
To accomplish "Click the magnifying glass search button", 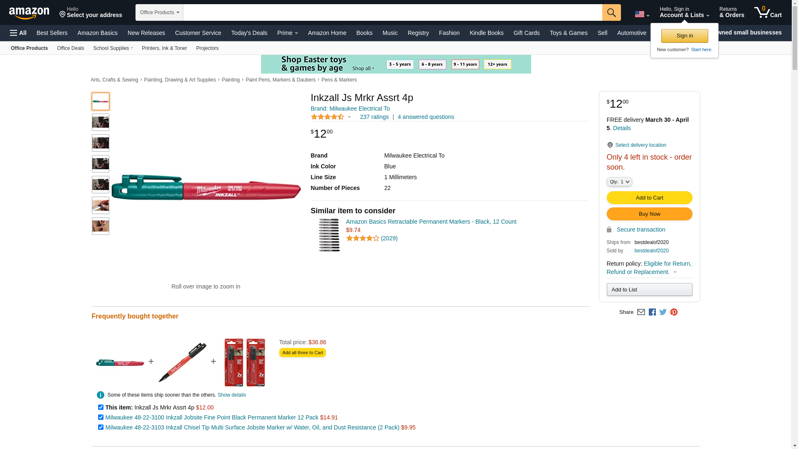I will pyautogui.click(x=611, y=12).
